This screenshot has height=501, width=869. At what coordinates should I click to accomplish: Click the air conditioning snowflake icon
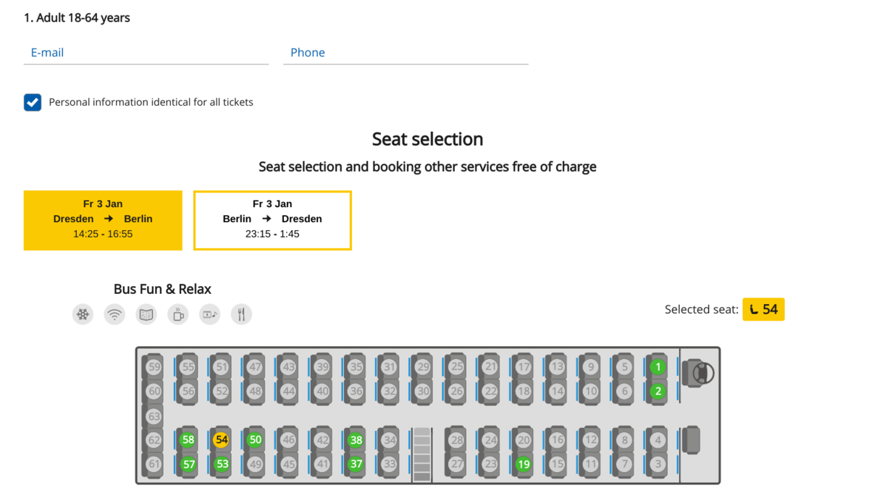point(83,314)
